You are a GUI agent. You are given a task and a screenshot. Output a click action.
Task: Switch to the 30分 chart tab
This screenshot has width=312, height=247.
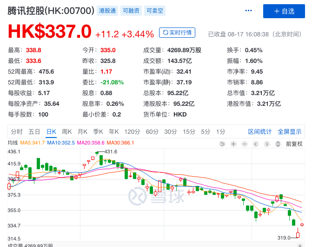coord(171,132)
